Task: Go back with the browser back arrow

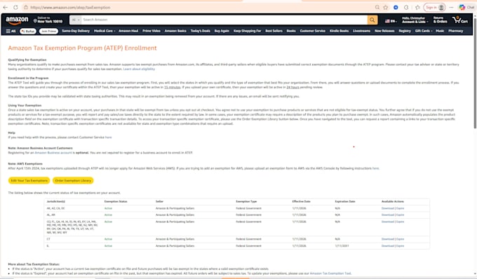Action: (x=5, y=7)
